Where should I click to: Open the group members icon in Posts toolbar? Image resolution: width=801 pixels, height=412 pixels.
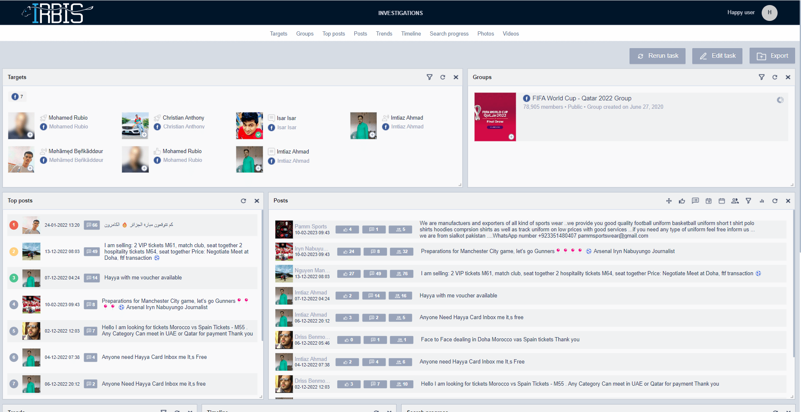[735, 201]
